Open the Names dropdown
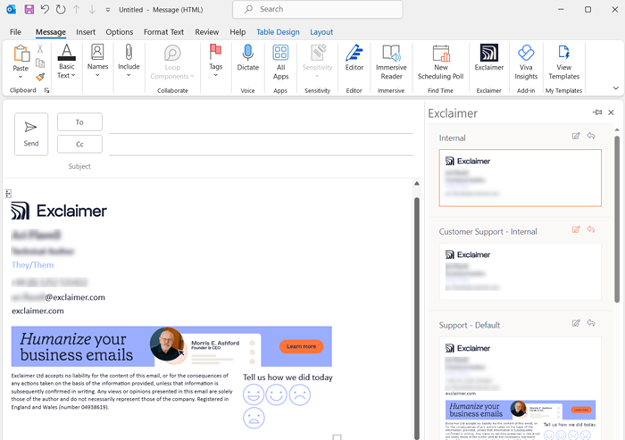Viewport: 625px width, 440px height. pyautogui.click(x=97, y=61)
